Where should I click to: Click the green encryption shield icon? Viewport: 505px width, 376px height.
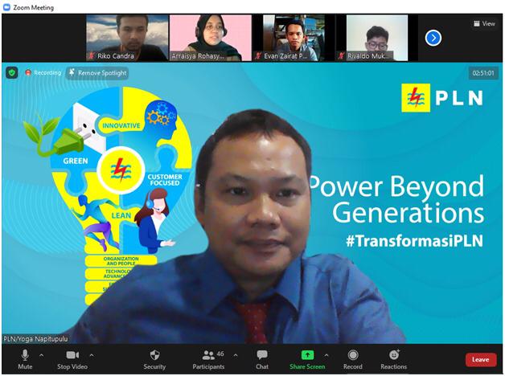coord(12,73)
